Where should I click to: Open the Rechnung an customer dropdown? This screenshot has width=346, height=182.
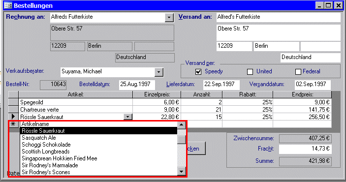[169, 17]
